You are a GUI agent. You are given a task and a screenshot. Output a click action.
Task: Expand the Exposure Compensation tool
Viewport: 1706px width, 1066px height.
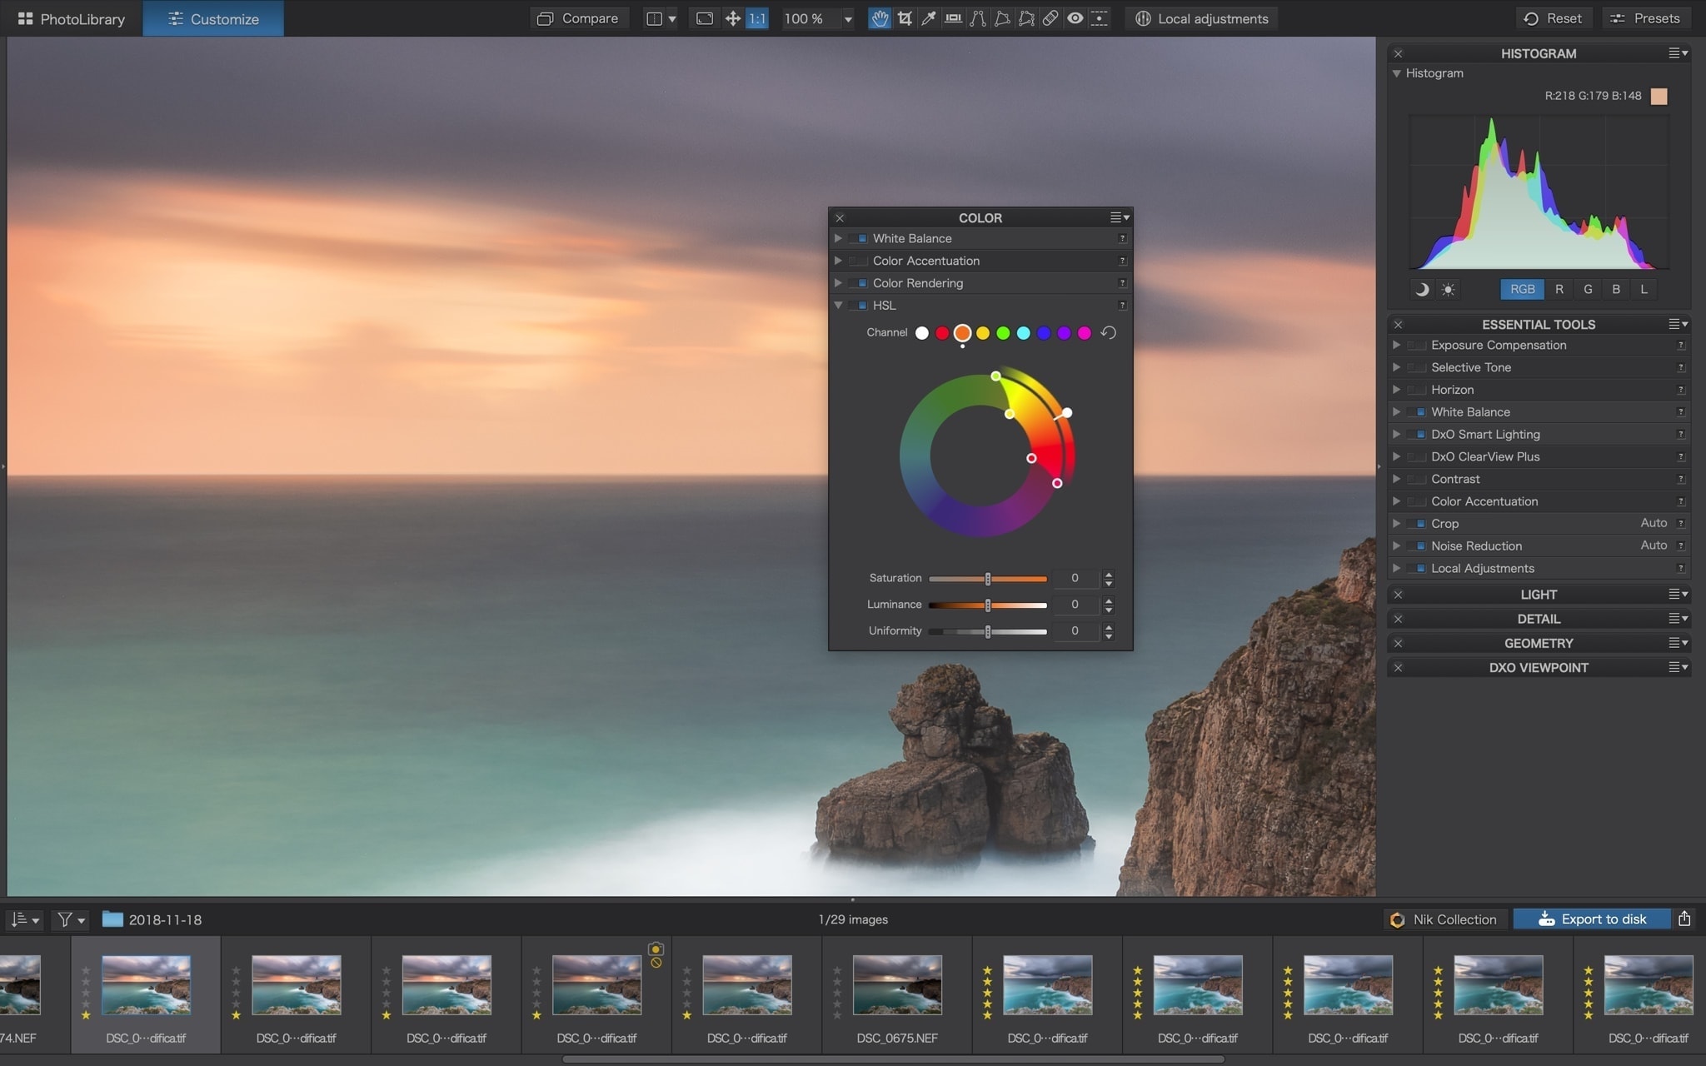click(x=1397, y=345)
